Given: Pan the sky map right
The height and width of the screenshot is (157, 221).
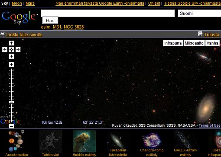Looking at the screenshot, I should [18, 50].
